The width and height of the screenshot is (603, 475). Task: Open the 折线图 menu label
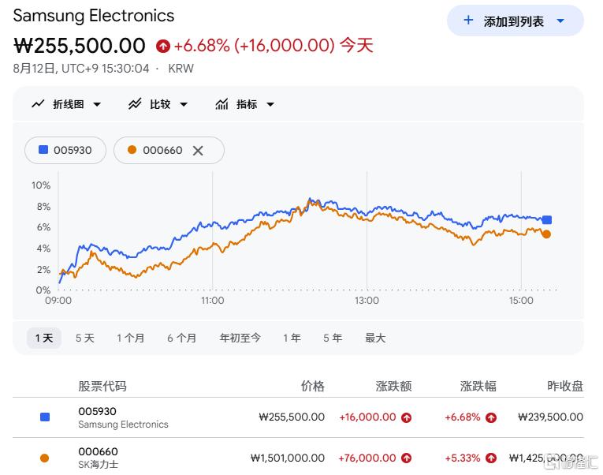click(x=68, y=104)
